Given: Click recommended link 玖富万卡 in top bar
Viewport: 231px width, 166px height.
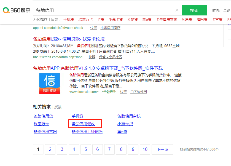Looking at the screenshot, I should click(x=86, y=19).
